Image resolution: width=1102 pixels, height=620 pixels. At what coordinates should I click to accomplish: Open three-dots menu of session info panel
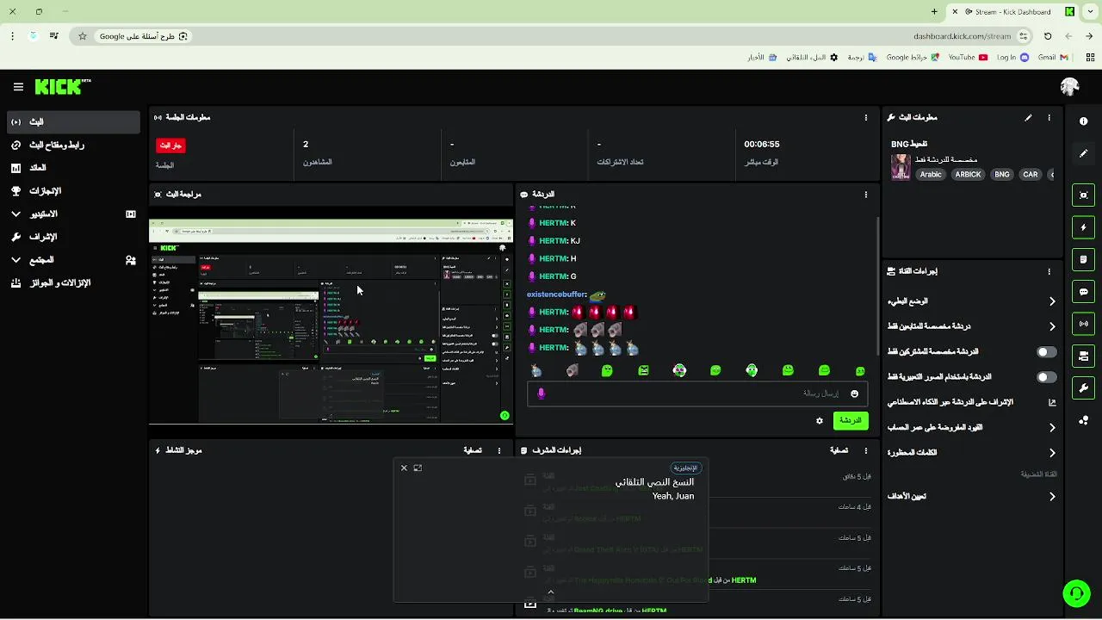coord(866,117)
